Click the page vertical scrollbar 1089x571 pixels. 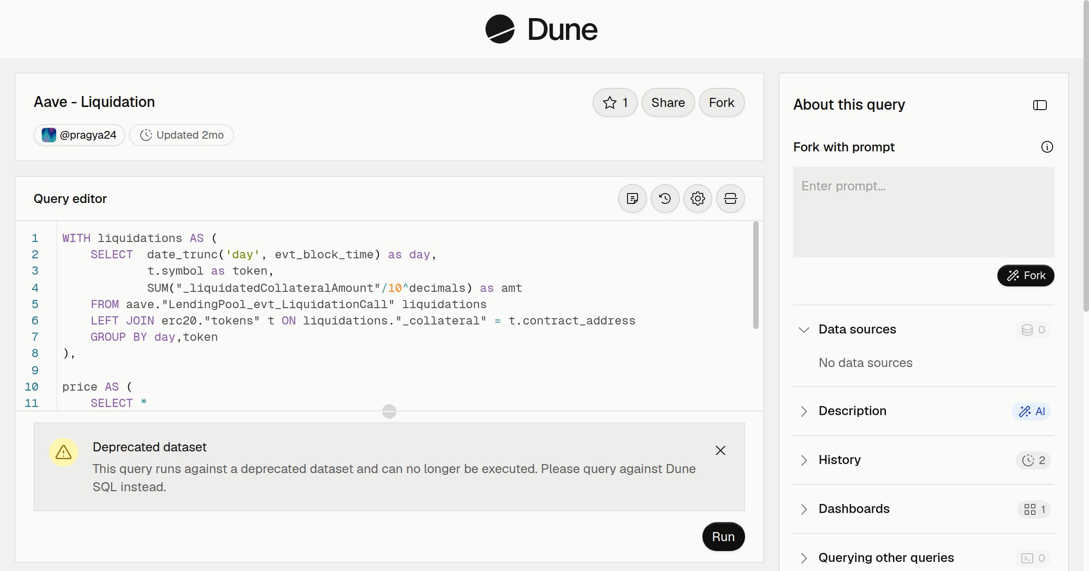(x=1086, y=156)
